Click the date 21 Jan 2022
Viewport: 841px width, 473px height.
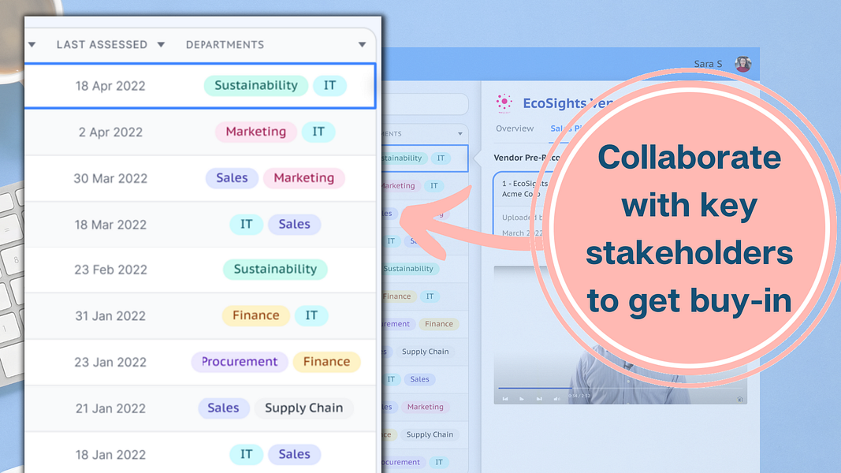110,408
